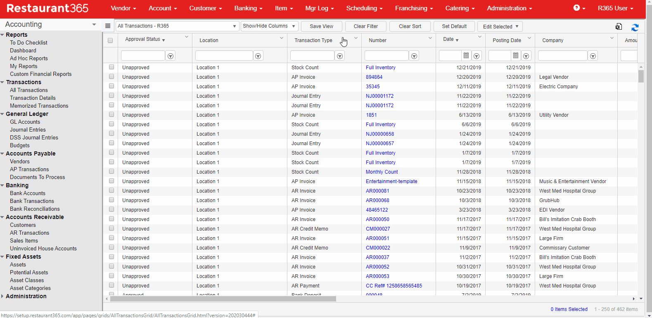Open the Company column filter icon
Viewport: 652px width, 318px height.
coord(593,56)
